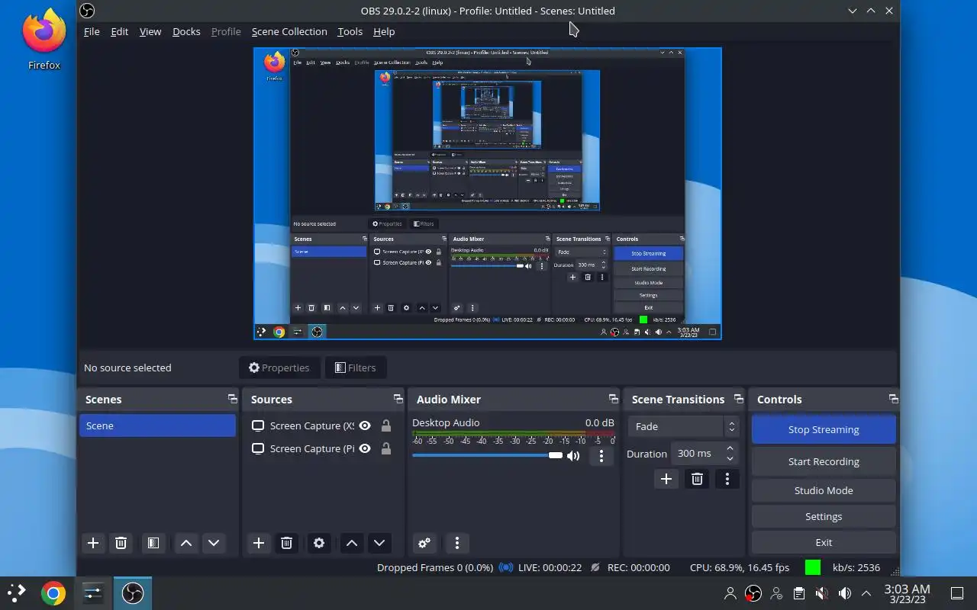Open Audio Mixer dock menu dots

457,543
